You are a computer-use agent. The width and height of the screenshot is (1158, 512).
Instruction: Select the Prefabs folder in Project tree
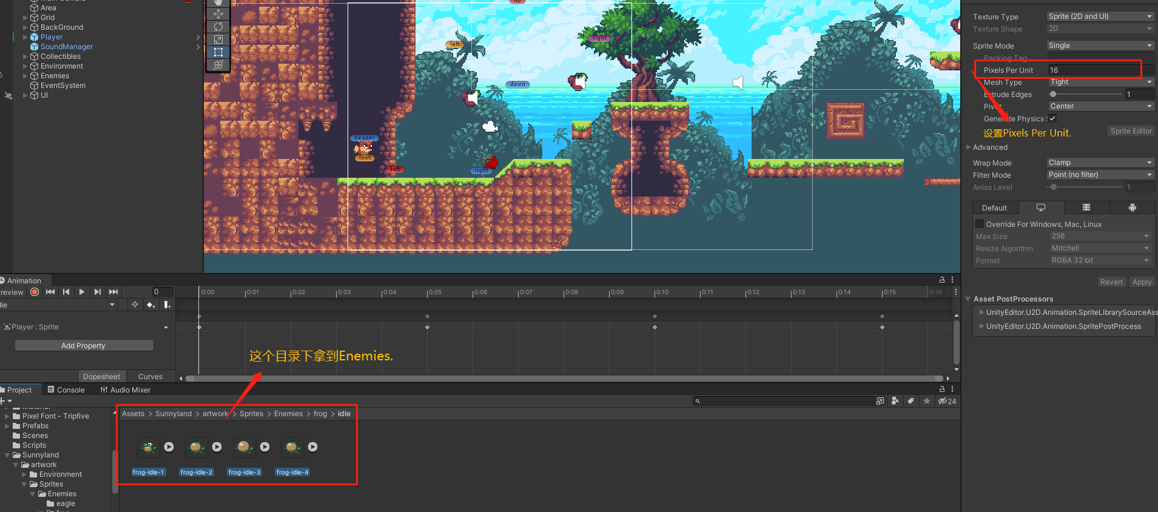click(35, 426)
